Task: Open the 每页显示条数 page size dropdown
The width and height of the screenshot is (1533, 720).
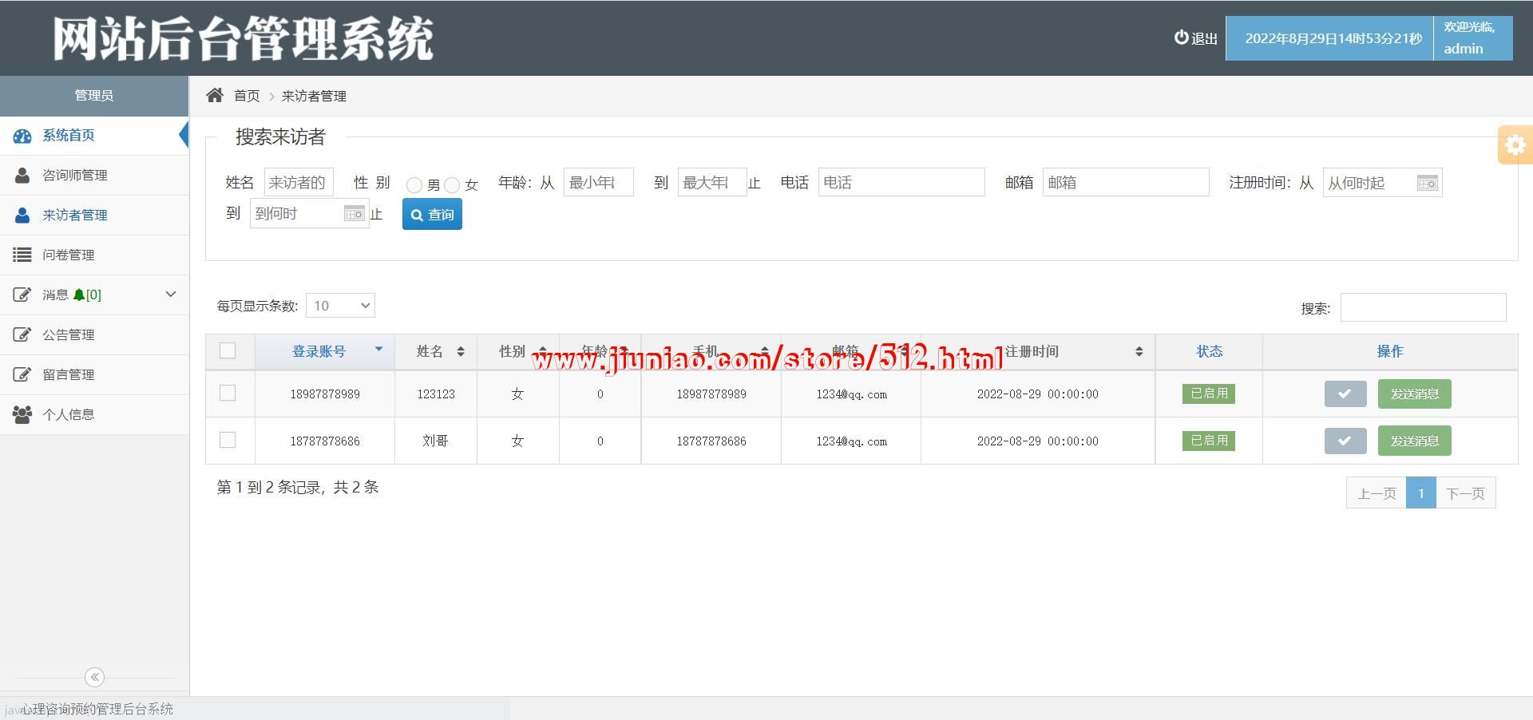Action: [x=340, y=306]
